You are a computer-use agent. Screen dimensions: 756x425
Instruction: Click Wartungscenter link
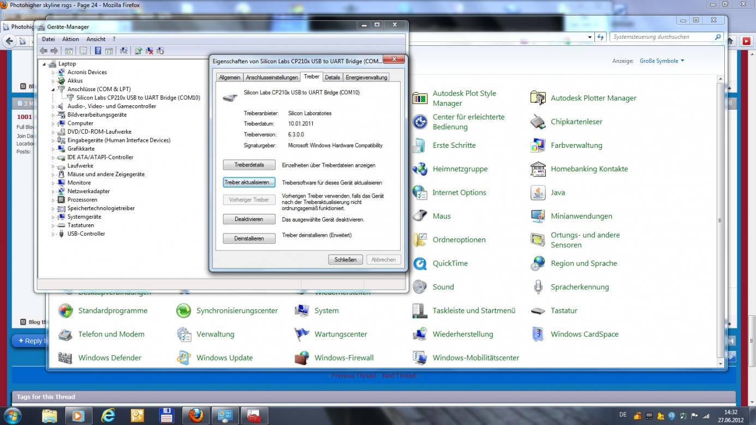click(x=341, y=334)
